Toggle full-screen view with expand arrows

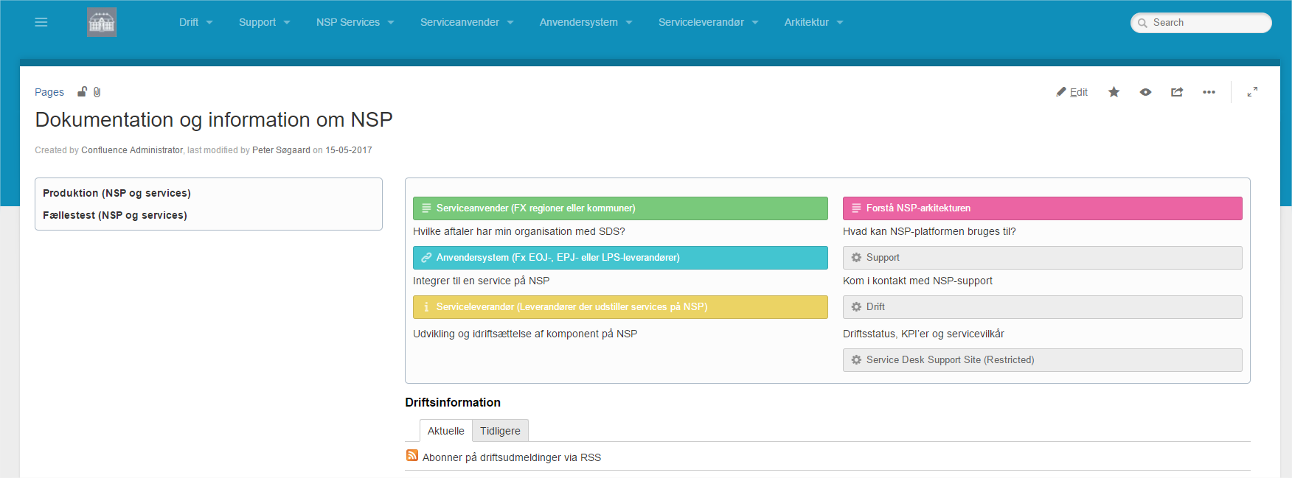1252,92
